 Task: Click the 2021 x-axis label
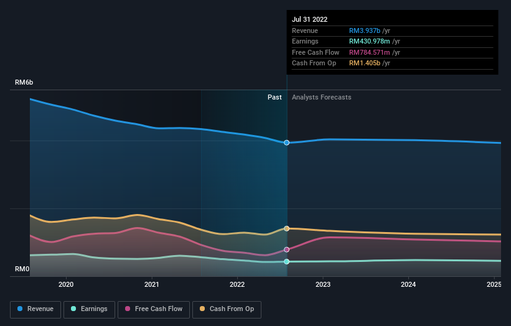pos(151,284)
